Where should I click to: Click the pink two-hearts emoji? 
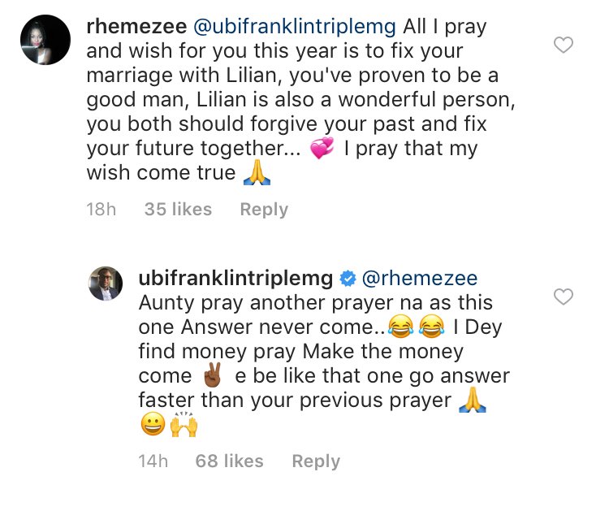pos(322,149)
